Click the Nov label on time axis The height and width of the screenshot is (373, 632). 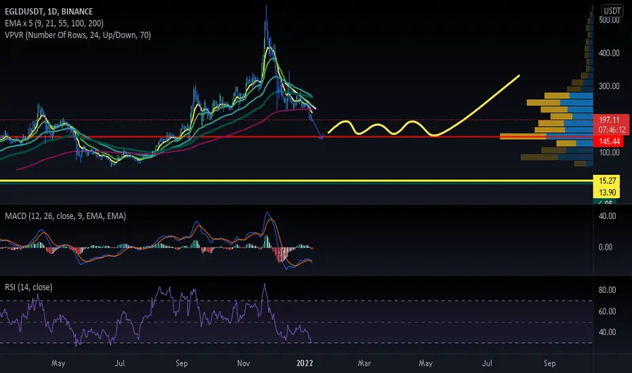tap(243, 364)
